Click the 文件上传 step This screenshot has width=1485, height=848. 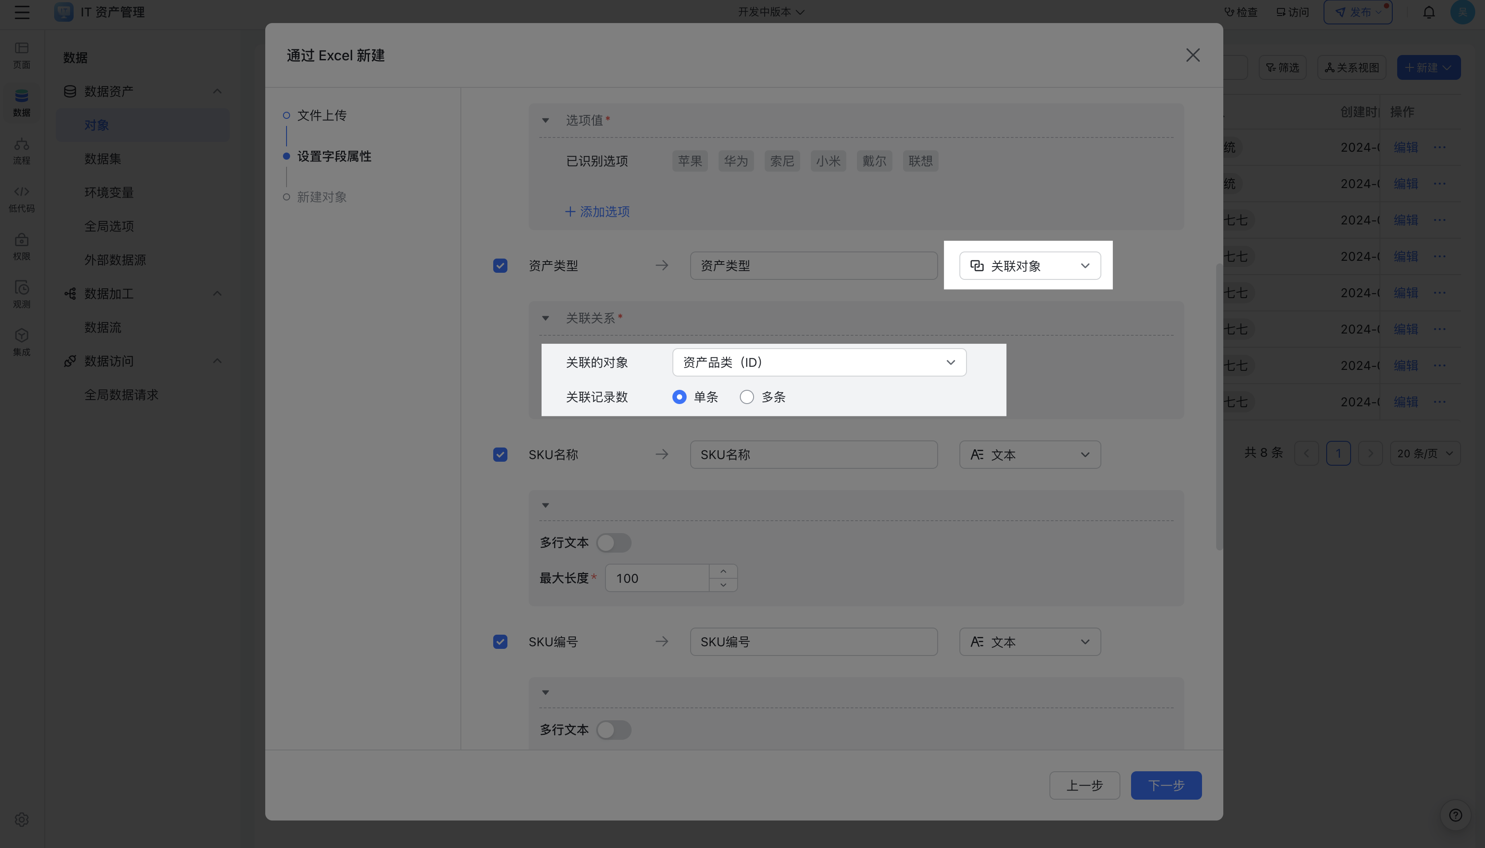pos(322,115)
